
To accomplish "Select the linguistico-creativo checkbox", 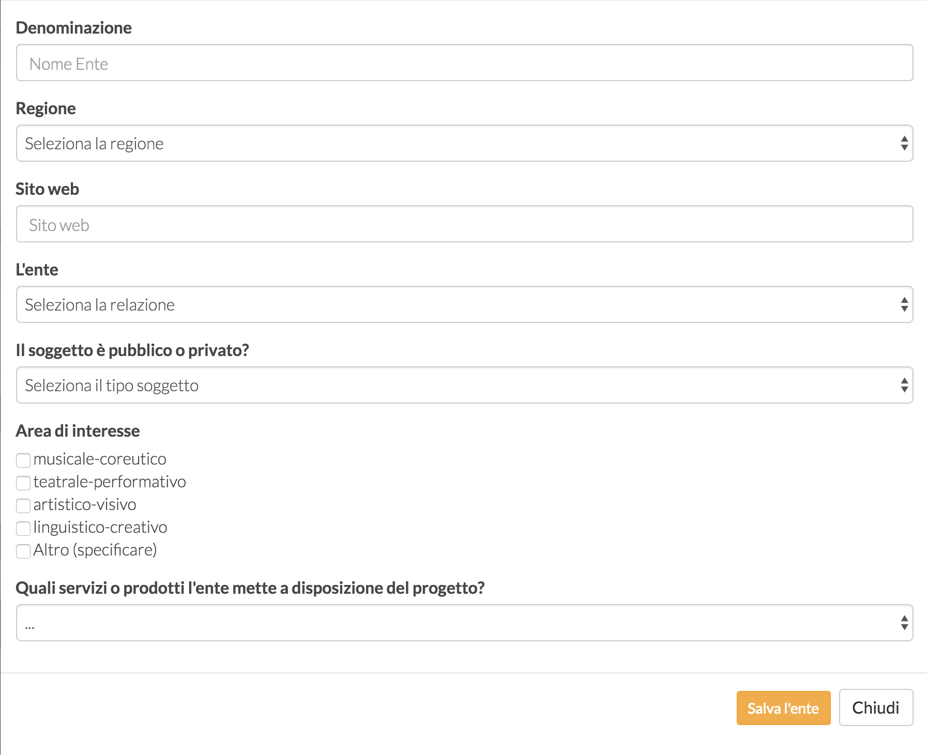I will [x=23, y=528].
